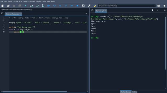167x93 pixels.
Task: Change to the parent directory
Action: (164, 6)
